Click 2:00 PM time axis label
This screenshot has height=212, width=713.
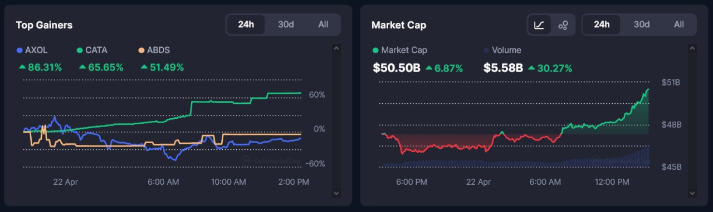click(294, 181)
